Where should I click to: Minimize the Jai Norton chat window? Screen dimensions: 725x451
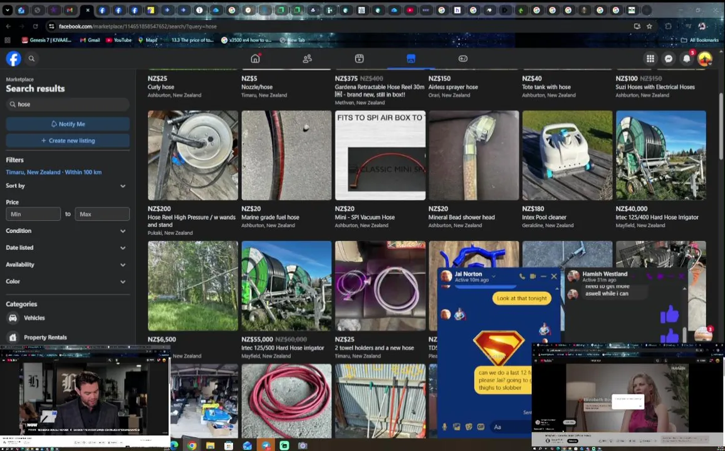point(543,276)
